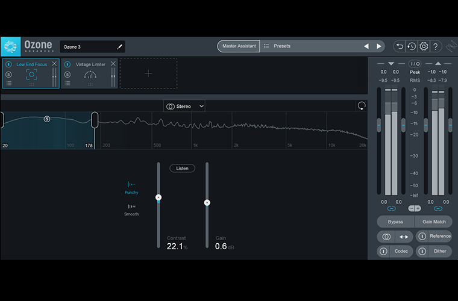Open the Reference panel

(440, 236)
